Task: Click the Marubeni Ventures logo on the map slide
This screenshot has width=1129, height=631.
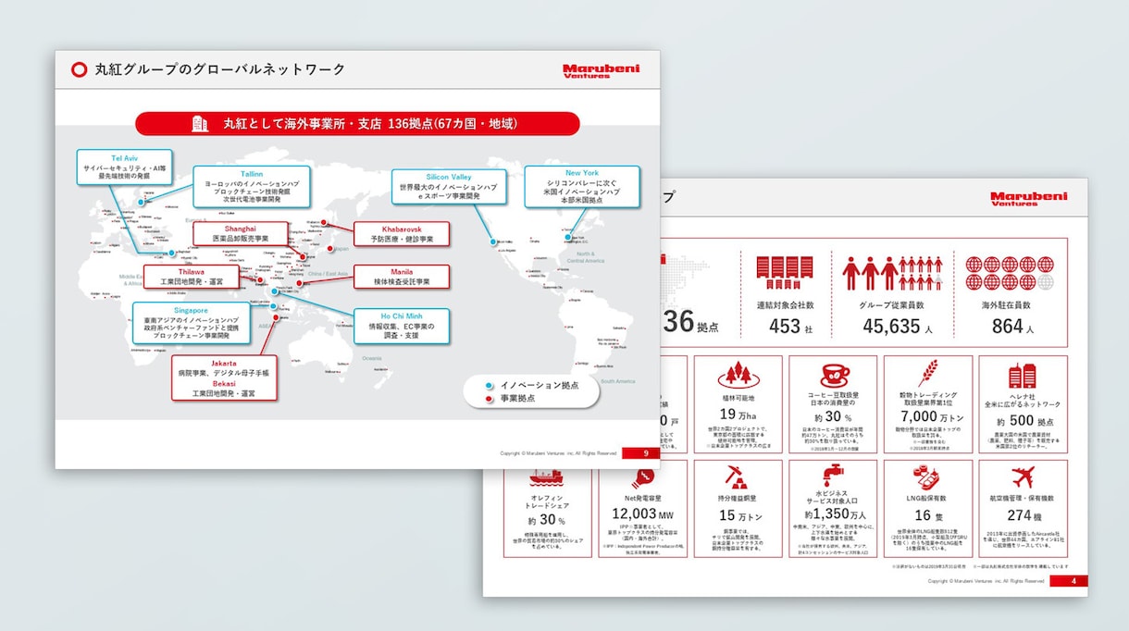Action: [601, 70]
